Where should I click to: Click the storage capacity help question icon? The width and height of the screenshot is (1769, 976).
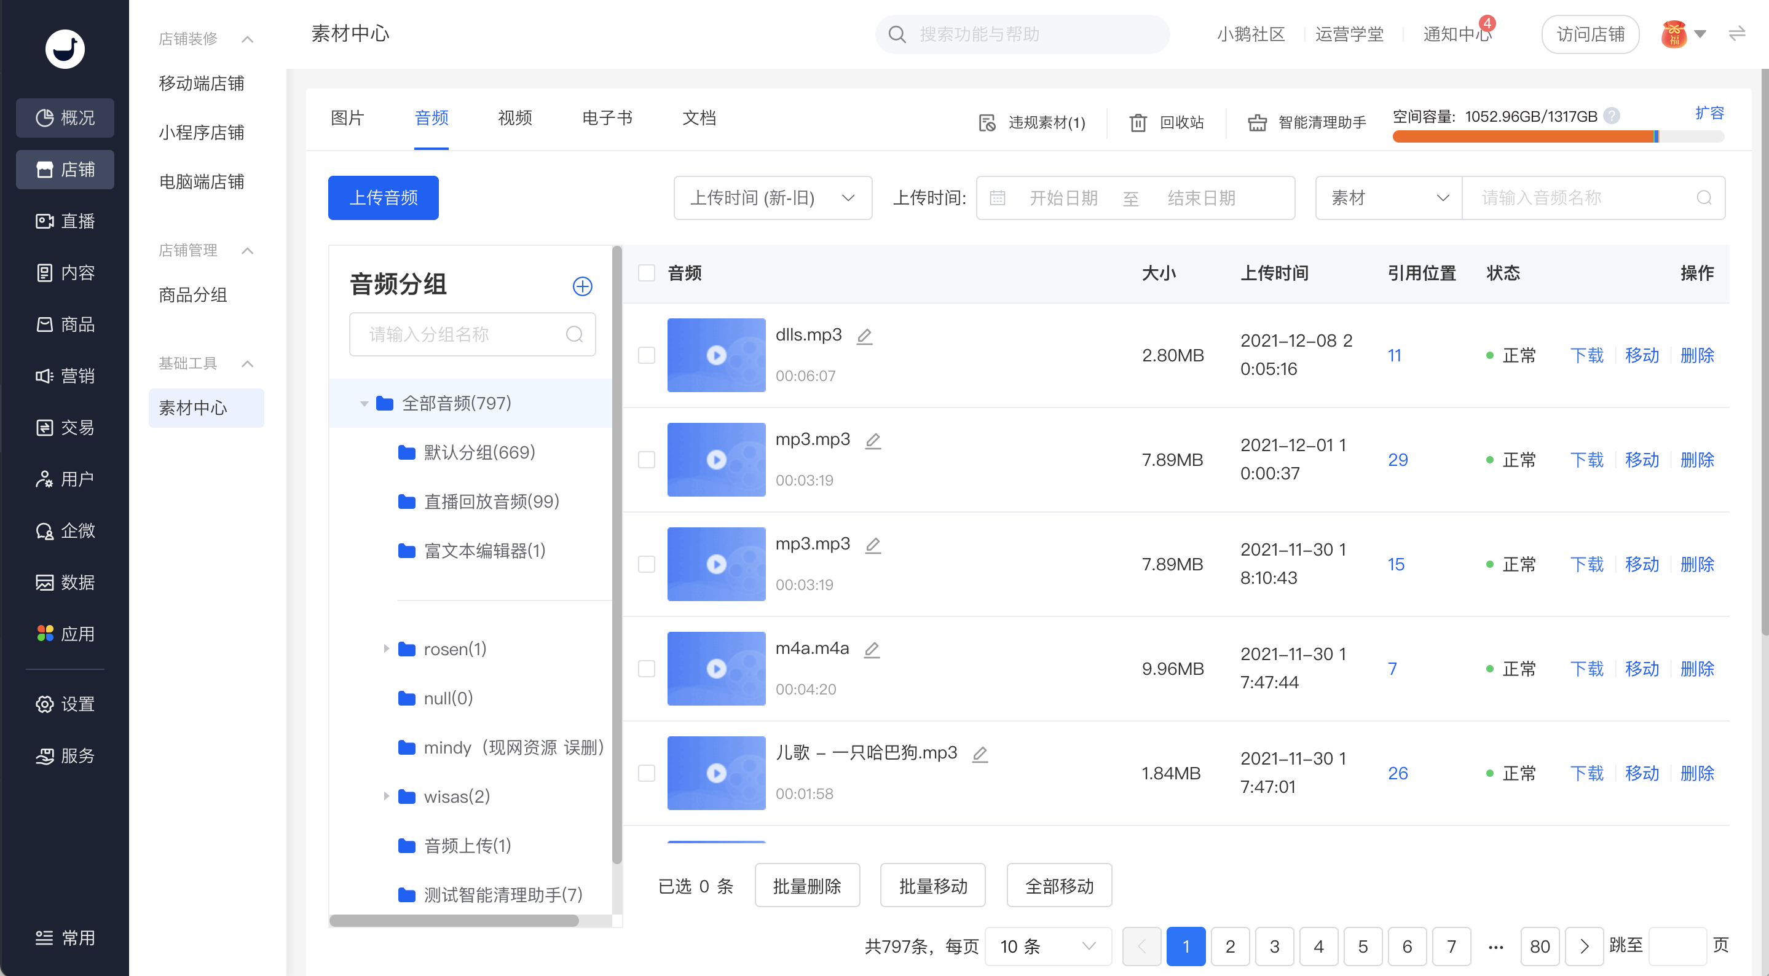(x=1612, y=116)
